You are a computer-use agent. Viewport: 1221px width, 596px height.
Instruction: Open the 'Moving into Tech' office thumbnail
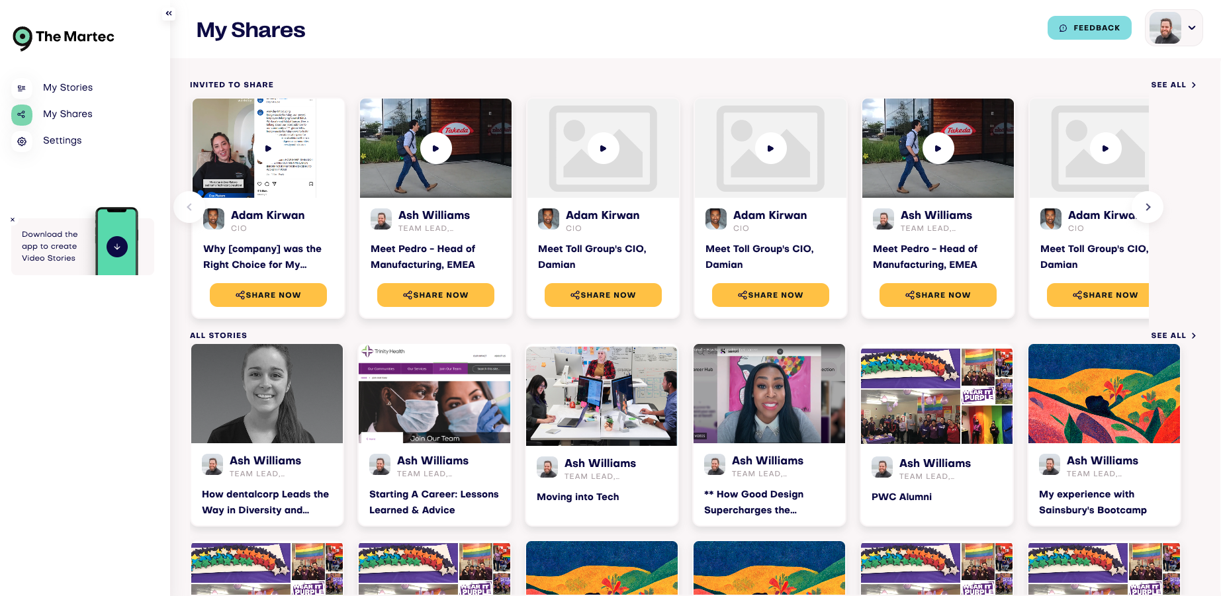pyautogui.click(x=602, y=396)
